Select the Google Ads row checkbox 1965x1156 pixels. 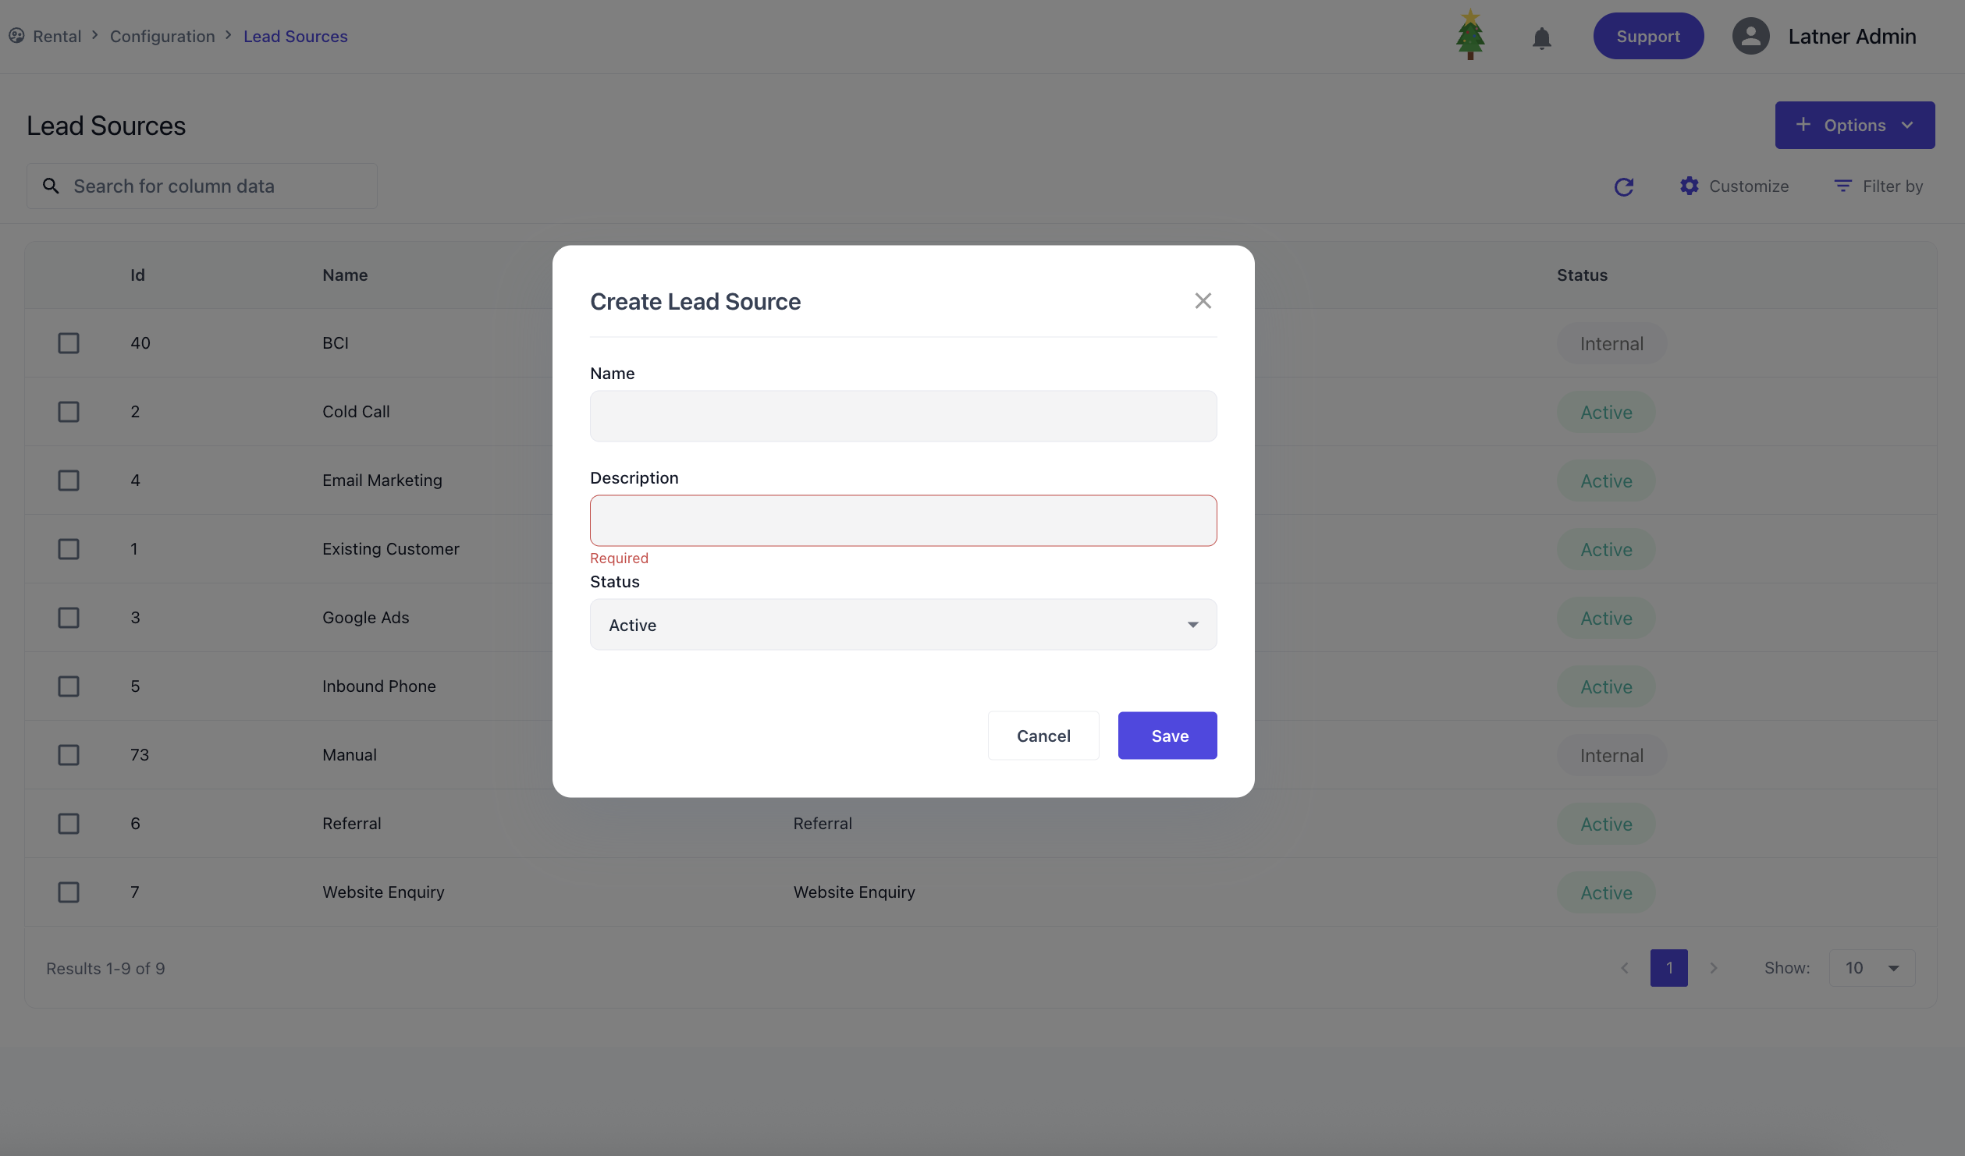coord(69,618)
